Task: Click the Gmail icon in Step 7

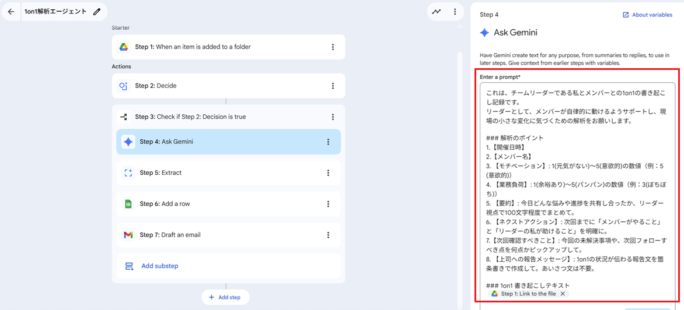Action: (x=128, y=235)
